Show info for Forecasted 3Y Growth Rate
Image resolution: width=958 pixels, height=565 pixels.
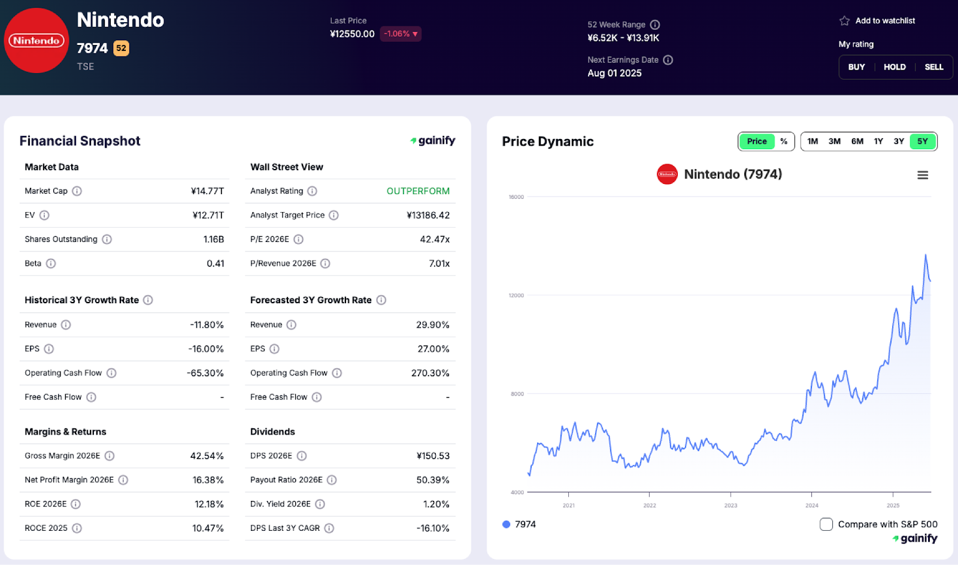(x=381, y=300)
